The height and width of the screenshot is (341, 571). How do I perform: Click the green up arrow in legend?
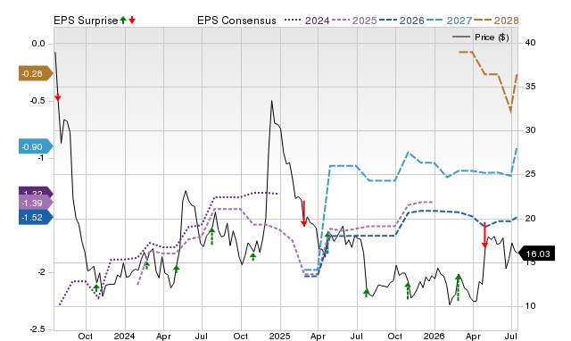pos(123,20)
